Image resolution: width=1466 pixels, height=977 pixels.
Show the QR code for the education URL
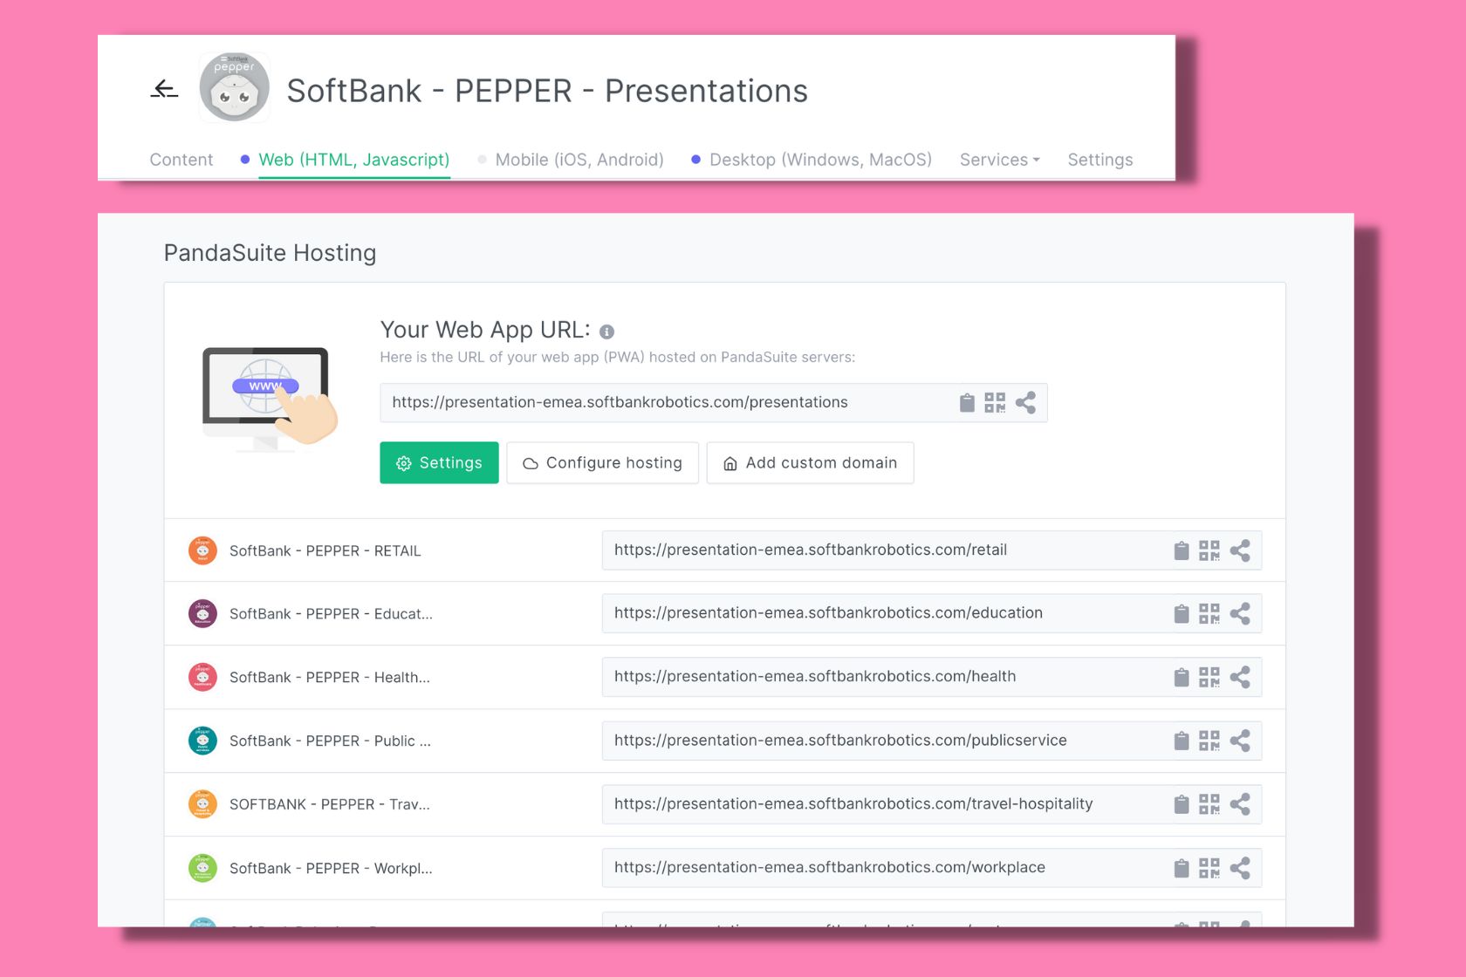1210,613
